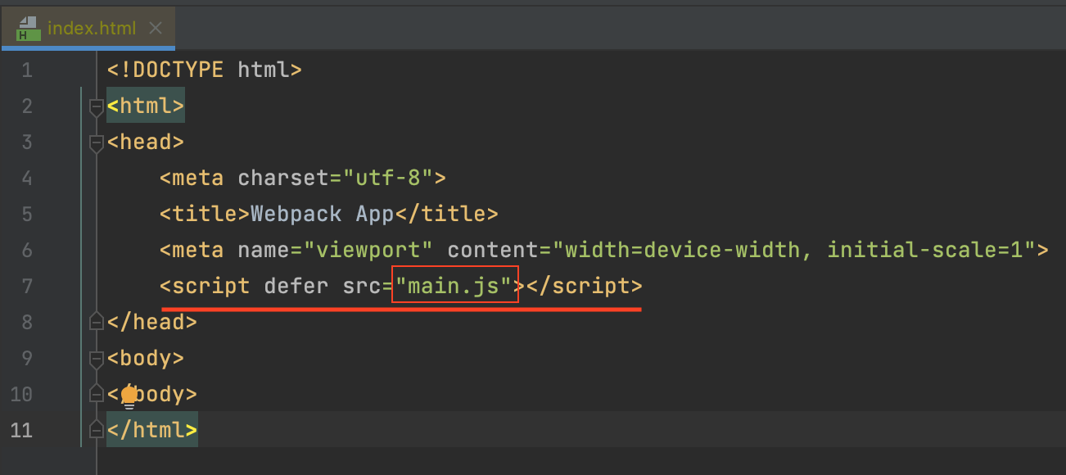Click the closing body fold marker on line 10

tap(97, 394)
